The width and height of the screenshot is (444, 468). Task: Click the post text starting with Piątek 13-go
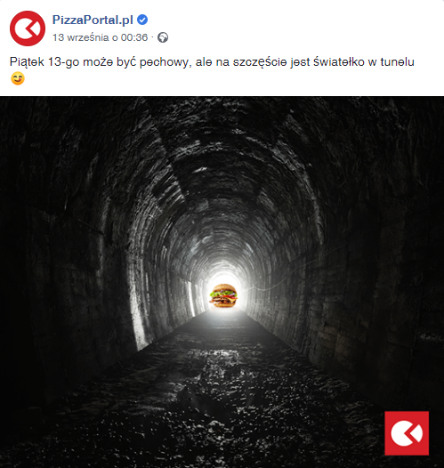tap(212, 61)
